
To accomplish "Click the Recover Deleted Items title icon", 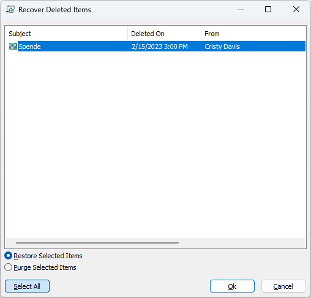I will (x=10, y=9).
